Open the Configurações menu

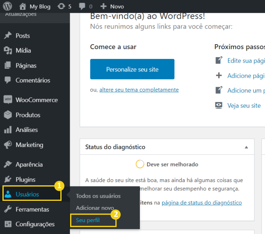pyautogui.click(x=35, y=224)
